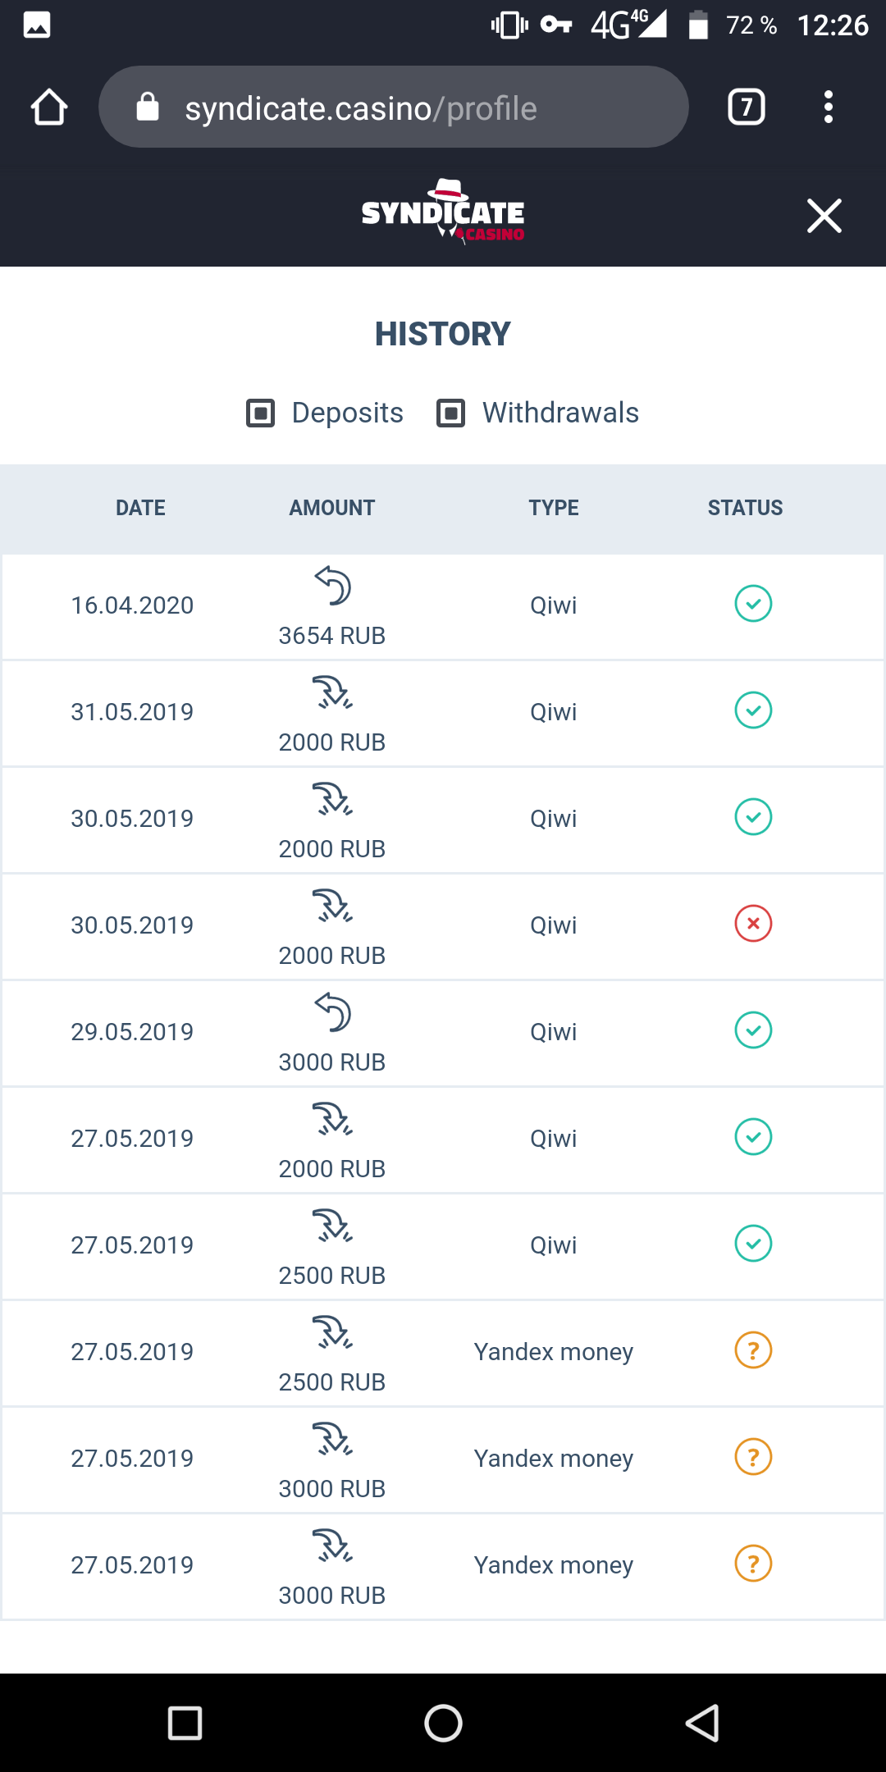The width and height of the screenshot is (886, 1772).
Task: Click the Withdrawals filter label
Action: click(560, 413)
